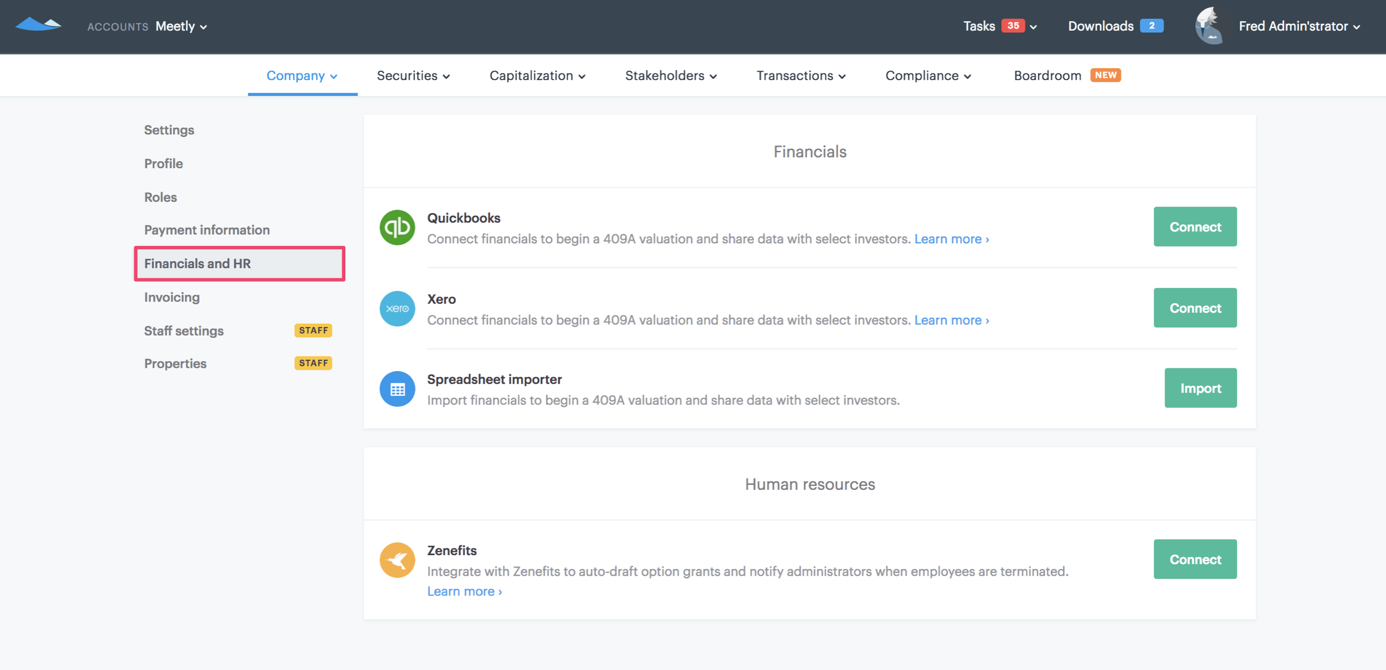The width and height of the screenshot is (1386, 670).
Task: Go to Profile in sidebar
Action: tap(164, 163)
